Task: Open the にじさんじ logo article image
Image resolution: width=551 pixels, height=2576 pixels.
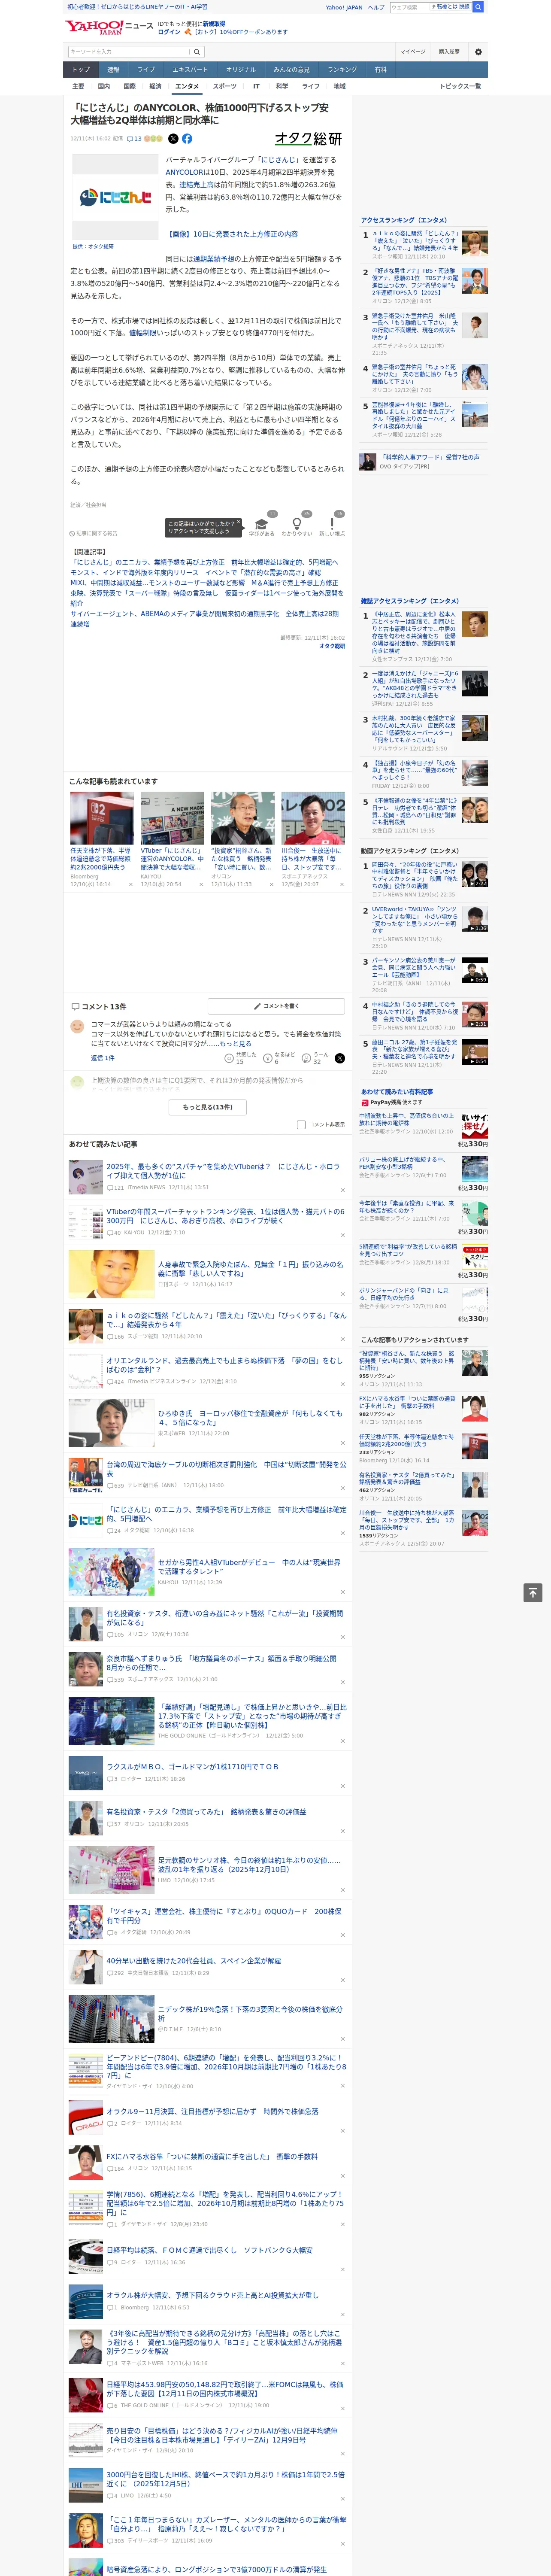Action: click(115, 197)
